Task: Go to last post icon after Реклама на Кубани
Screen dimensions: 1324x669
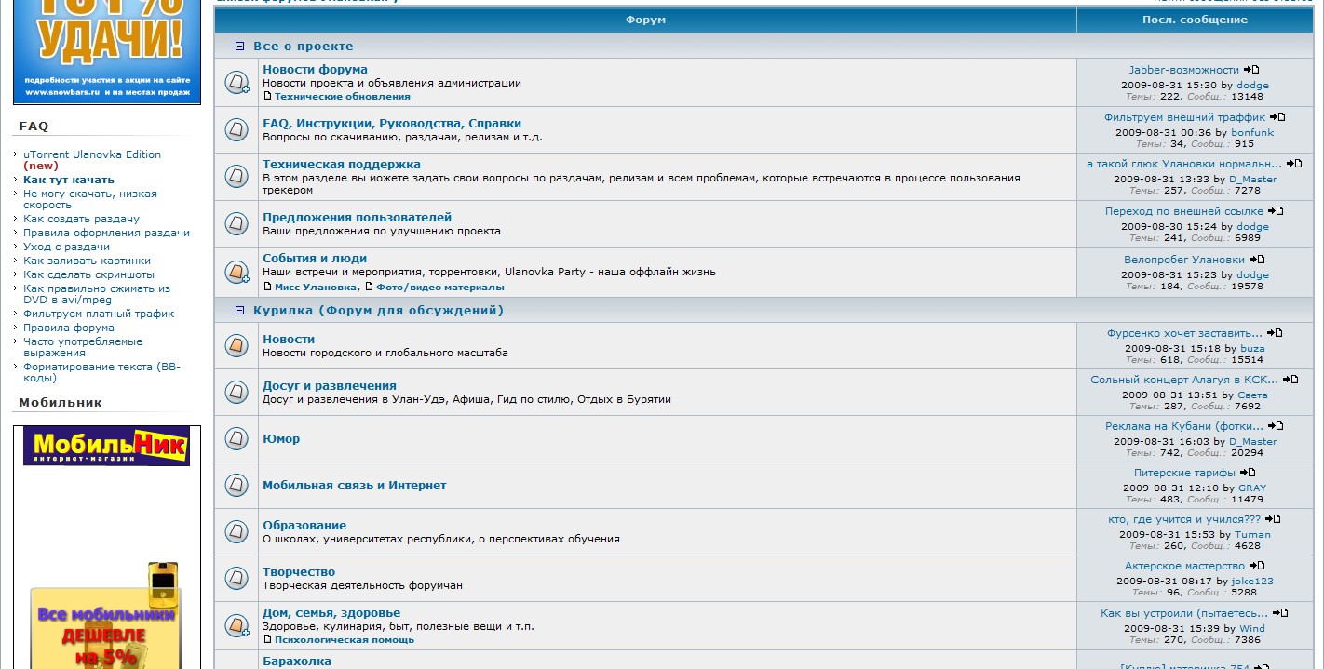Action: (x=1276, y=426)
